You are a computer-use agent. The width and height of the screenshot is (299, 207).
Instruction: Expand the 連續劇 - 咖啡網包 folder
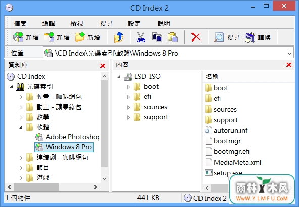click(x=21, y=158)
